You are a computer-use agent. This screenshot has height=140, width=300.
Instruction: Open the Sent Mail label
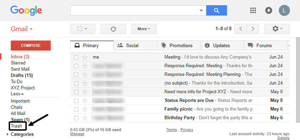pos(20,69)
